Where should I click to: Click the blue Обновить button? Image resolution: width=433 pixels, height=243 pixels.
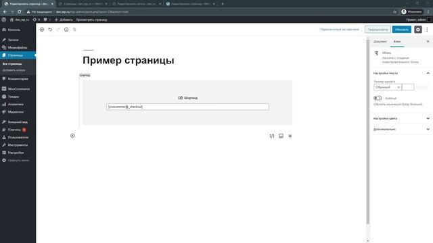point(401,30)
